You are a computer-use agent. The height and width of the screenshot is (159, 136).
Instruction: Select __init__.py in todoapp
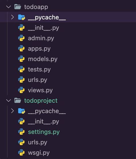click(44, 28)
